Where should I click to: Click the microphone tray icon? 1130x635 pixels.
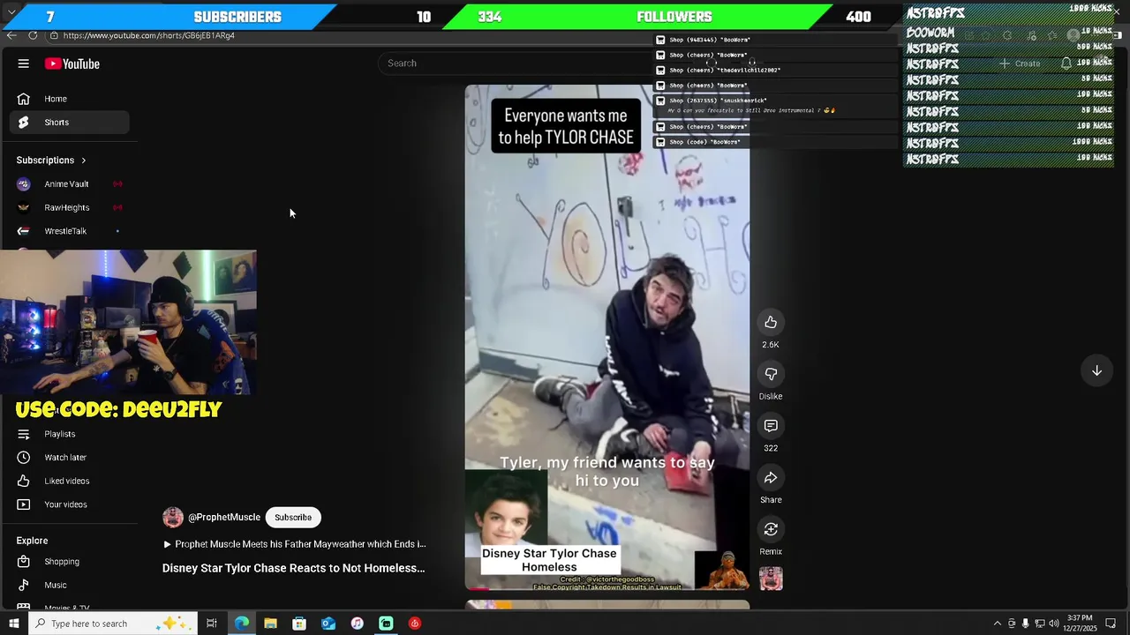click(1025, 624)
